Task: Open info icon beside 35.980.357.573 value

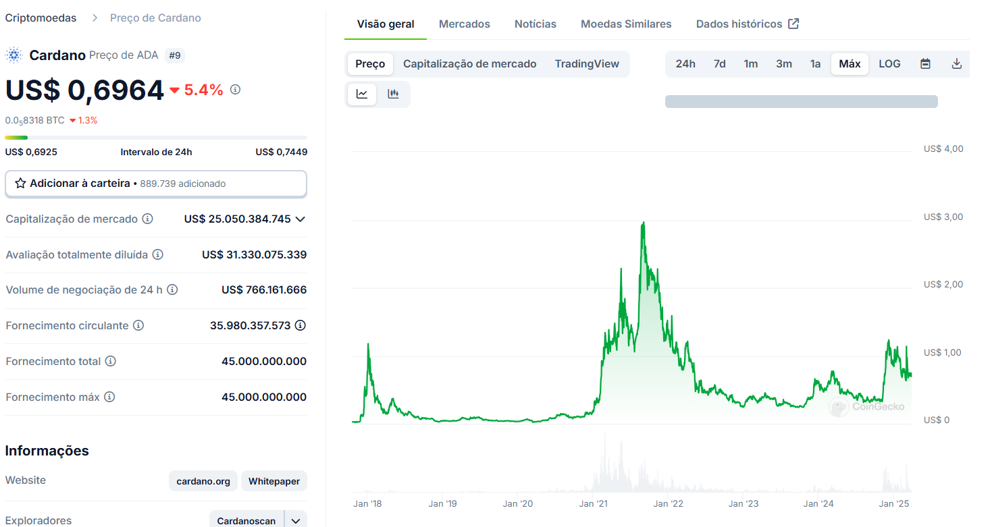Action: 301,325
